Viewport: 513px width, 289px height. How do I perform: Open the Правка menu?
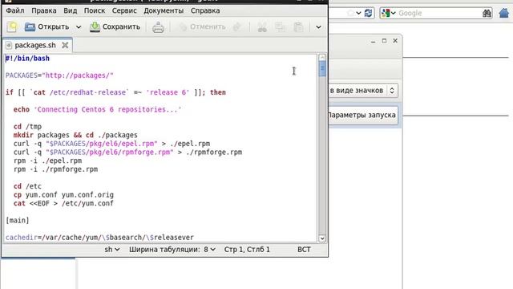44,10
